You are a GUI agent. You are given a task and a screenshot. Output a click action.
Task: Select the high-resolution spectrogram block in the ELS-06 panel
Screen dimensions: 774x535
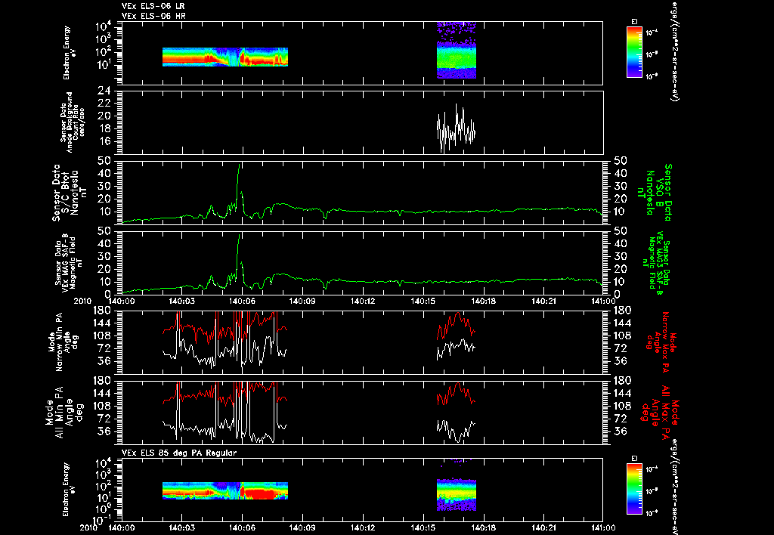[x=456, y=50]
